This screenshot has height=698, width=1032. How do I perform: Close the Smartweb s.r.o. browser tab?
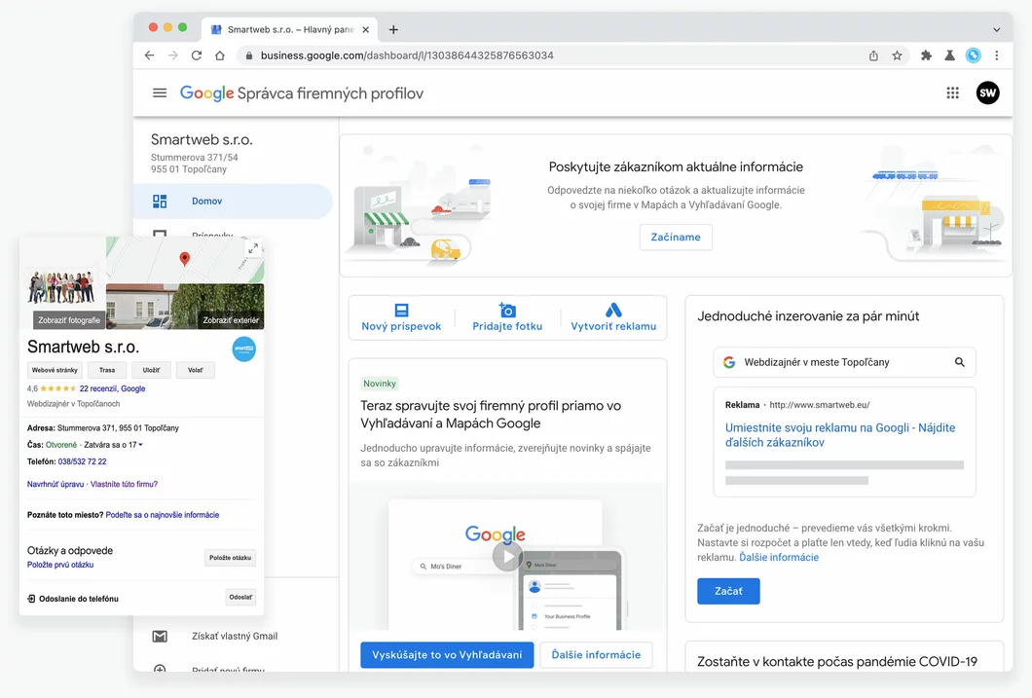point(366,29)
